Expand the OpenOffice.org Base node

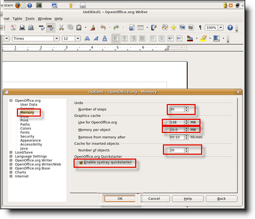pyautogui.click(x=11, y=168)
